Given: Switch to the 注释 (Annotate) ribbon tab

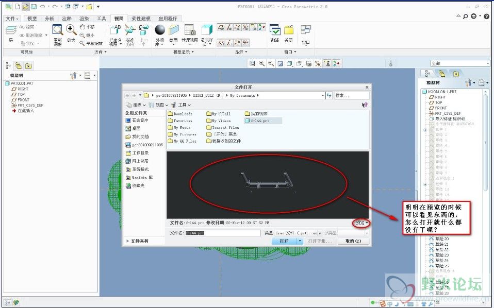Looking at the screenshot, I should click(x=67, y=19).
